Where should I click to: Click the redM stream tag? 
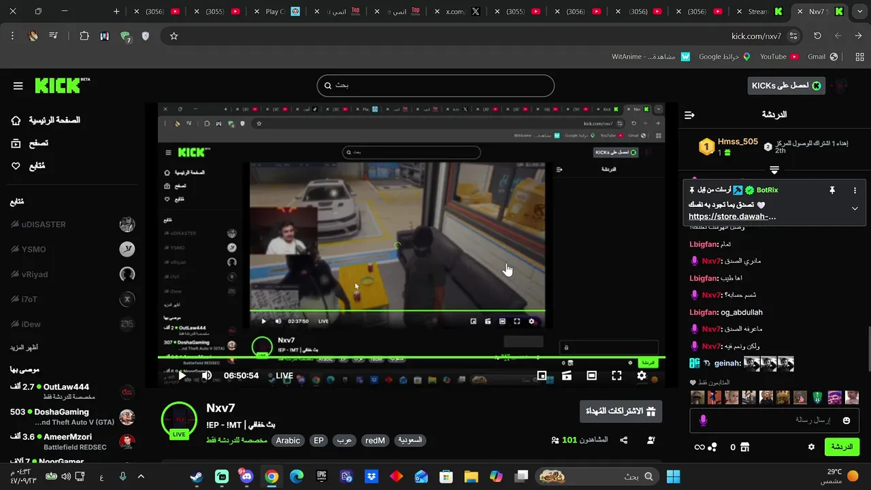(375, 441)
